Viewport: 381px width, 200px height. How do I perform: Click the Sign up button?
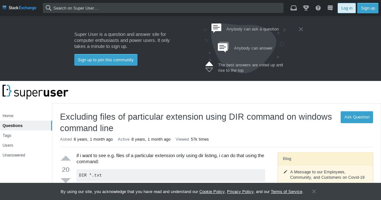(x=368, y=8)
